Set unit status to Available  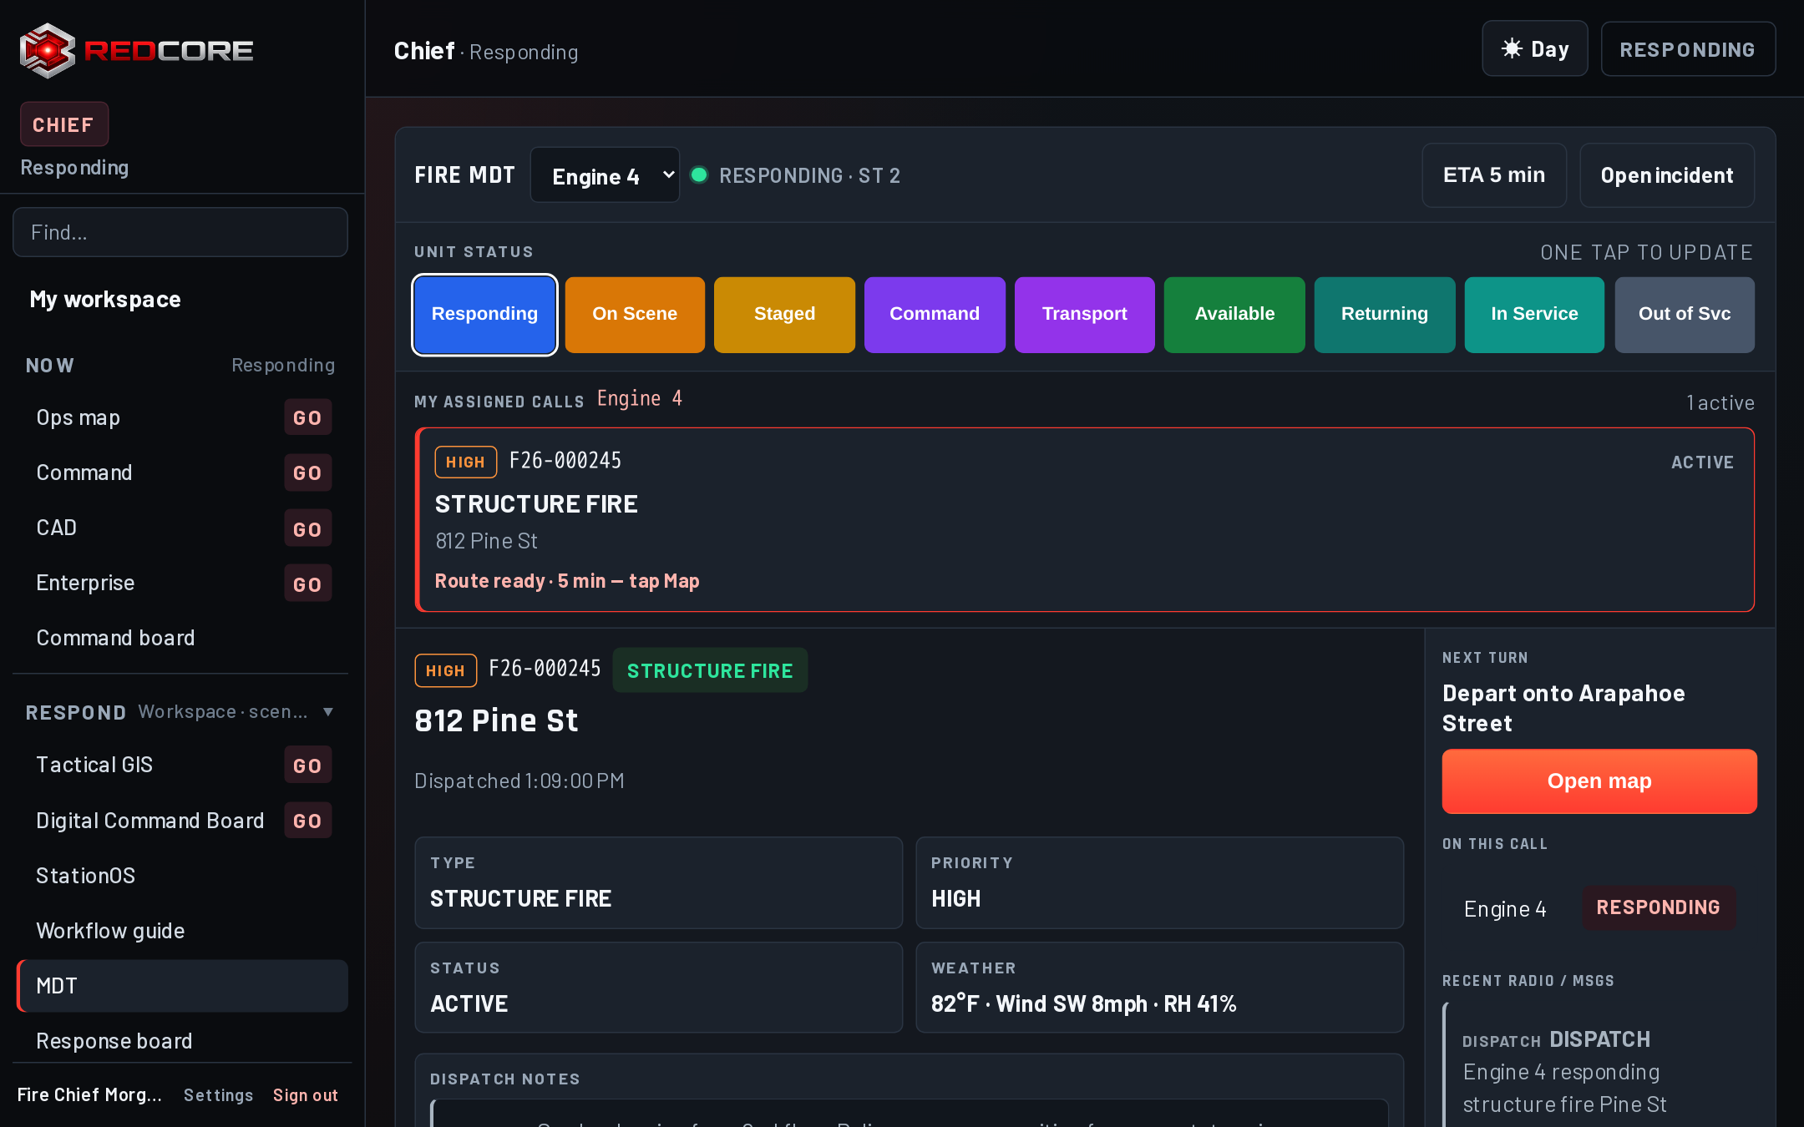click(x=1234, y=314)
